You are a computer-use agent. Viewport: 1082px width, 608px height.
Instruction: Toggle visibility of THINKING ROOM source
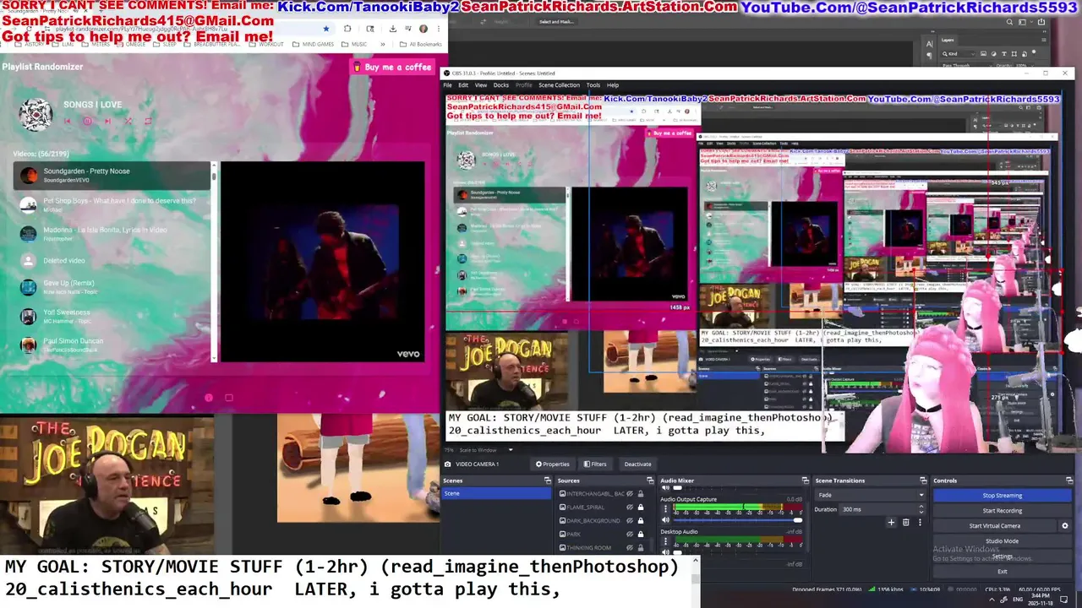coord(630,548)
